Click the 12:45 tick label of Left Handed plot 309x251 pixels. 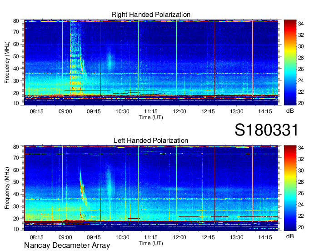[208, 237]
